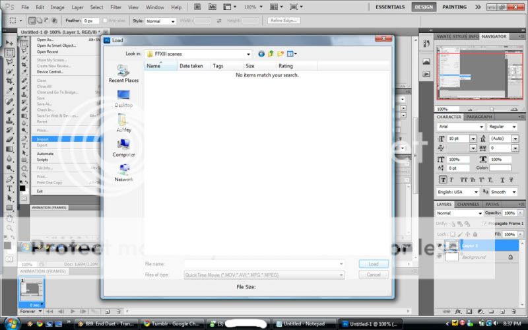Toggle visibility of the Background layer
528x330 pixels.
pyautogui.click(x=440, y=257)
